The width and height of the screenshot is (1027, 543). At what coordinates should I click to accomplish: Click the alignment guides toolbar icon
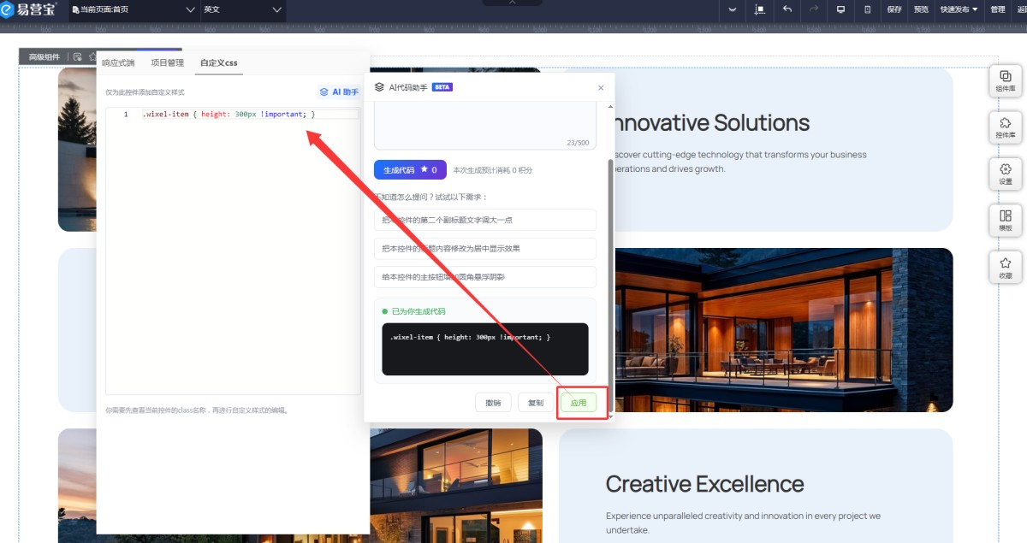759,9
